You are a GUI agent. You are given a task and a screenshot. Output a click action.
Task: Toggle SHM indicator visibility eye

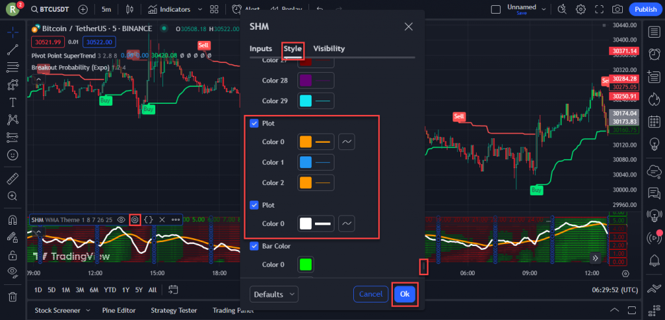pos(121,219)
